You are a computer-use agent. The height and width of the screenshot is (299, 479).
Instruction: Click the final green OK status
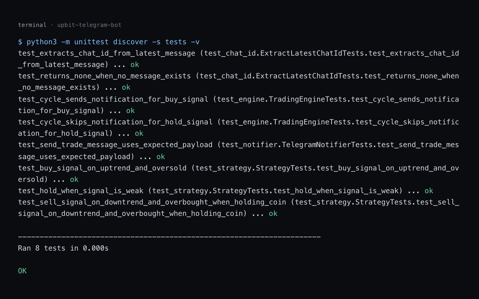[22, 271]
